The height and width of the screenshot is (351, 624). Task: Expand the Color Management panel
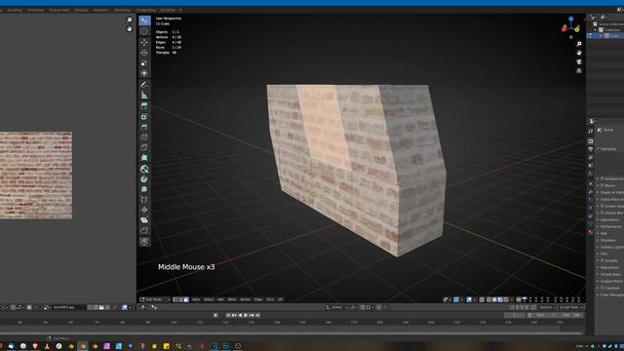click(610, 294)
